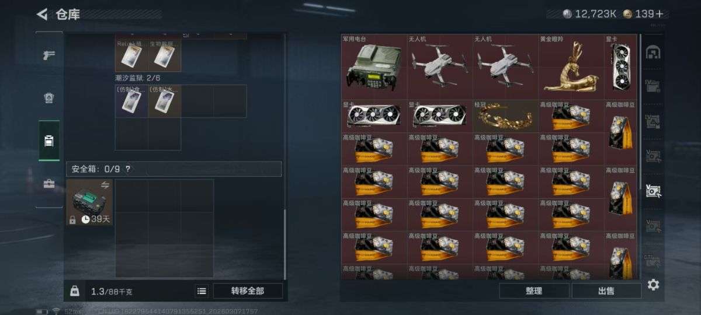Open the list view button left of 转移全部
701x315 pixels.
click(202, 291)
